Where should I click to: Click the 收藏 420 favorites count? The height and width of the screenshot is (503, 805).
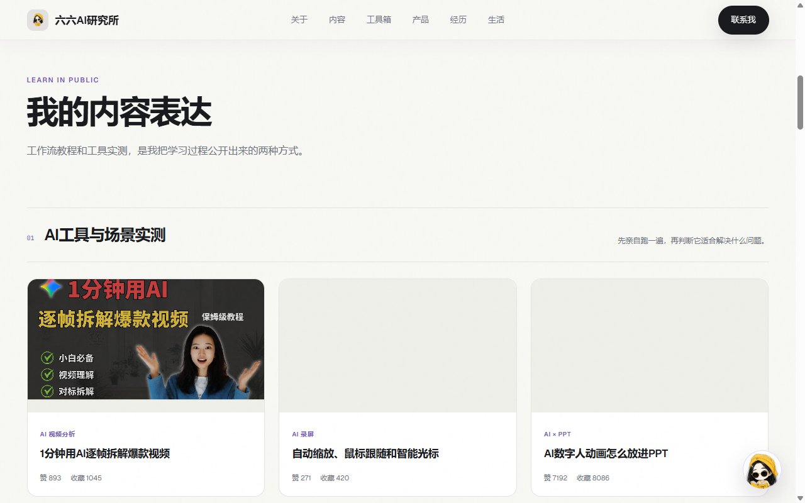pos(335,478)
